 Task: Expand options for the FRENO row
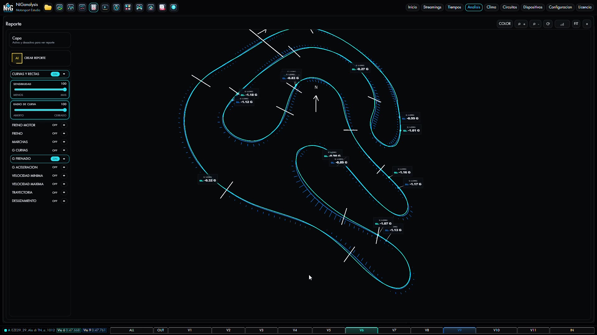coord(64,134)
